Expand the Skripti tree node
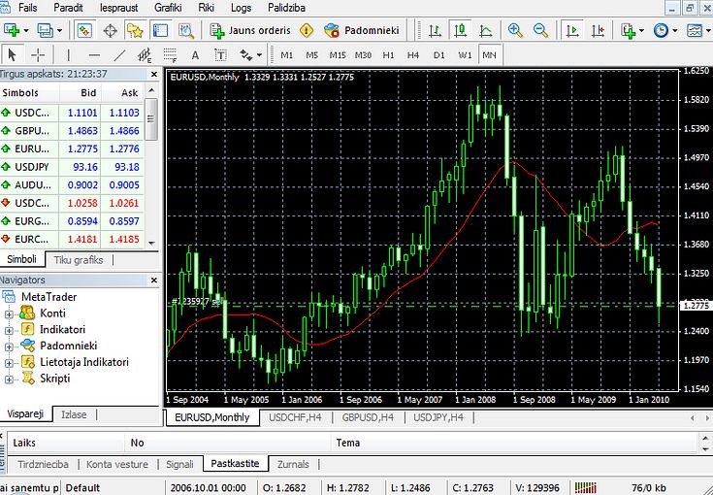The height and width of the screenshot is (495, 713). 10,379
